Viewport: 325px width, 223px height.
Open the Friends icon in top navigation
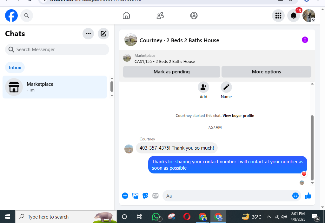click(x=160, y=16)
